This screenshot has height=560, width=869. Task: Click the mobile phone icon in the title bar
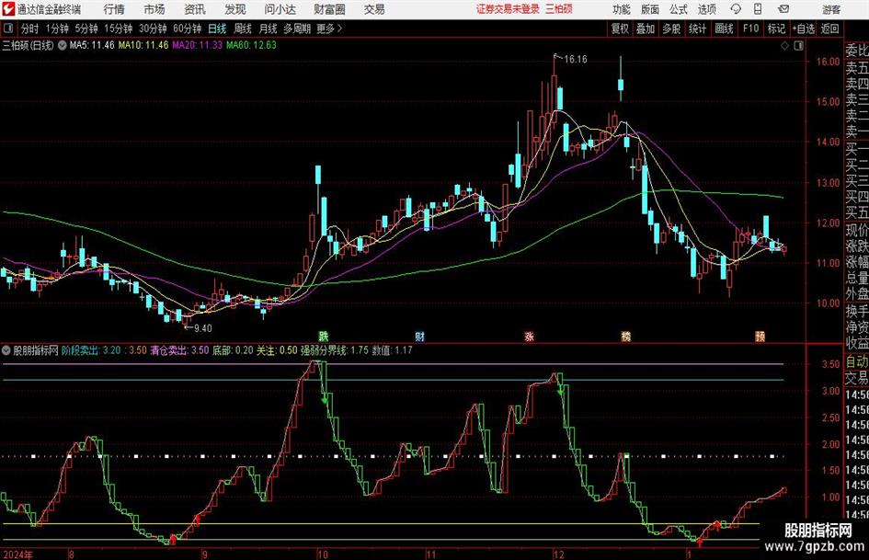pyautogui.click(x=758, y=9)
